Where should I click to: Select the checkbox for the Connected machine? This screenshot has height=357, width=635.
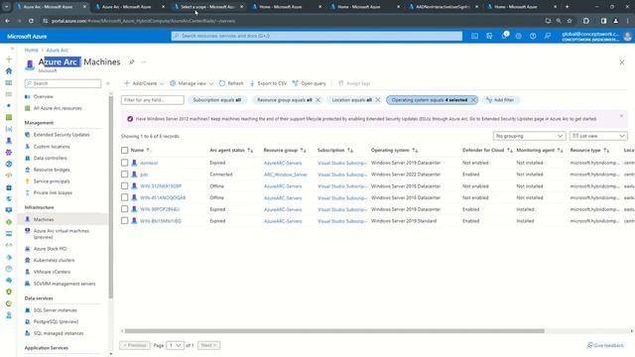(x=124, y=175)
